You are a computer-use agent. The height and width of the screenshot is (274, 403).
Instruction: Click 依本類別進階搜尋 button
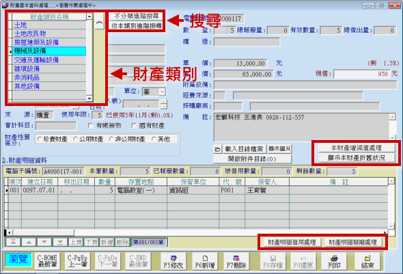(136, 26)
